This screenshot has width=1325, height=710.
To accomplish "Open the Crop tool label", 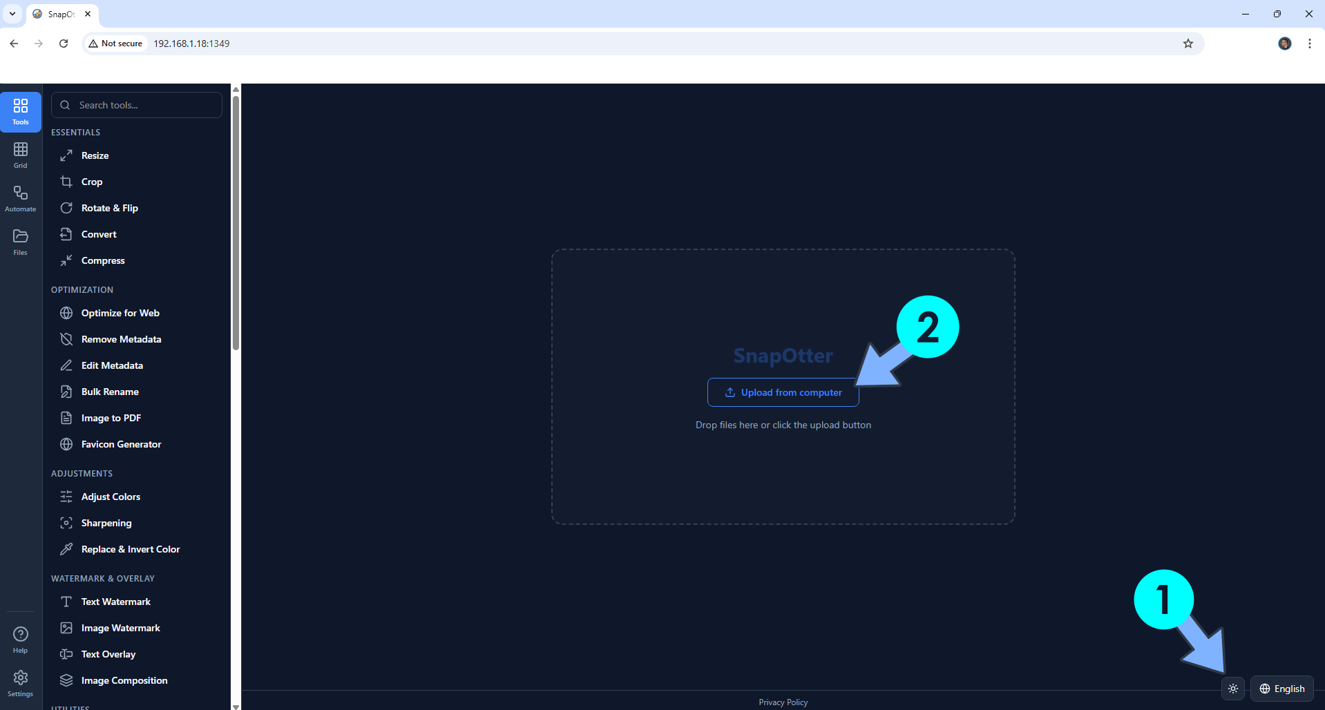I will pyautogui.click(x=92, y=182).
